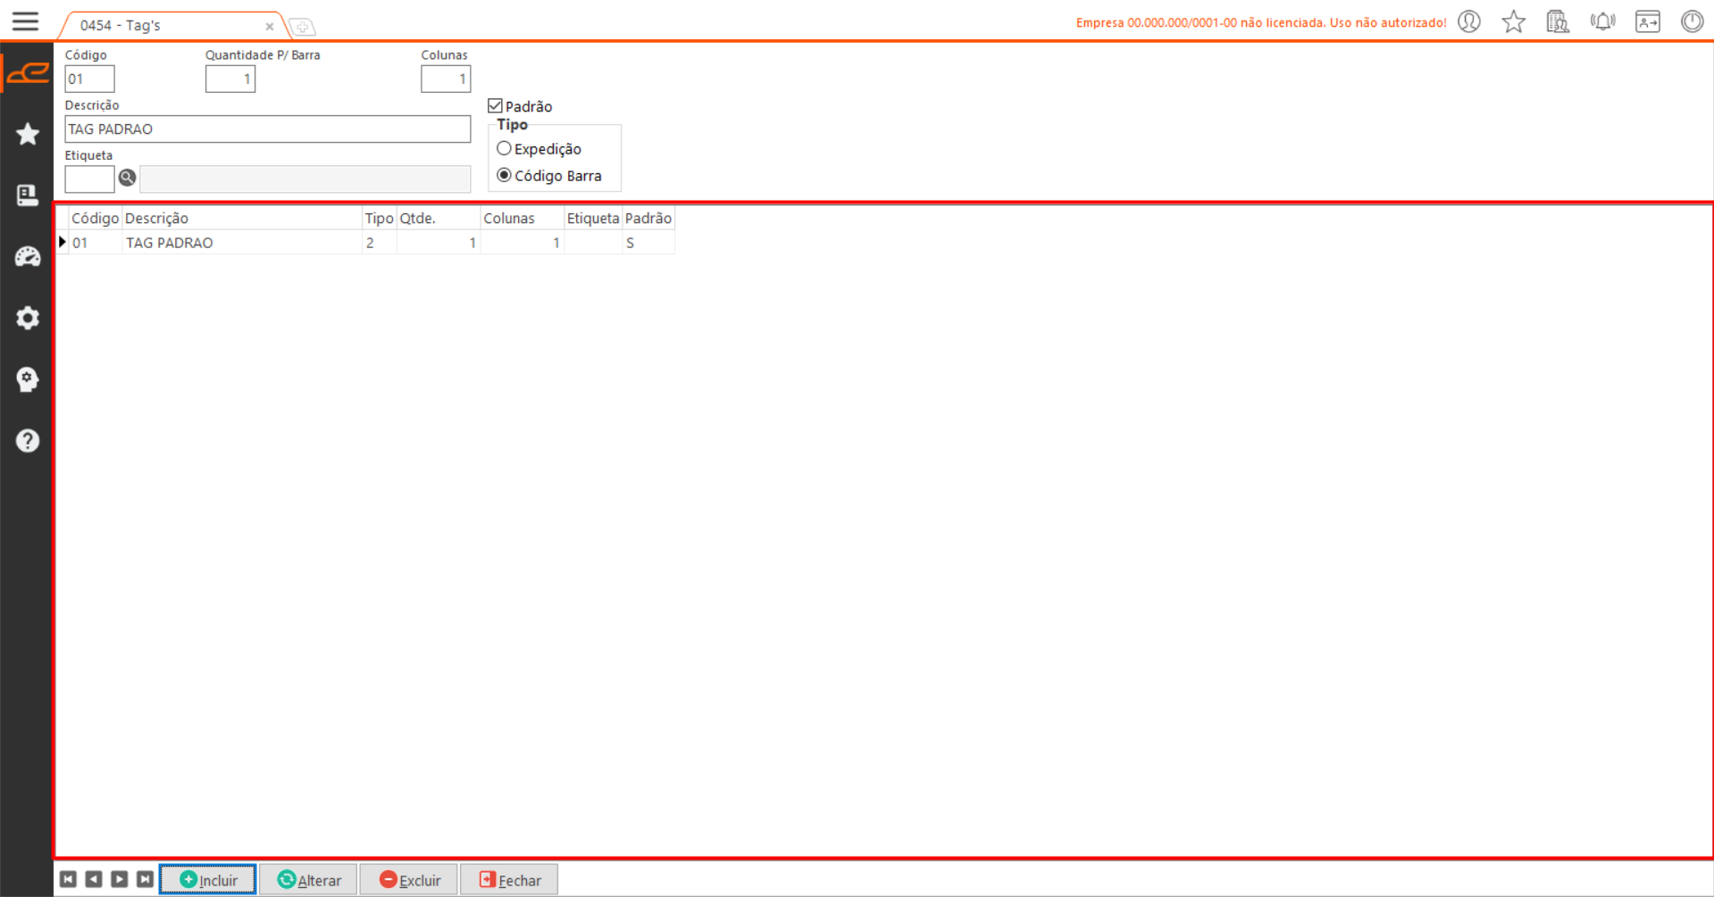The width and height of the screenshot is (1714, 897).
Task: Select the Código Barra radio option
Action: pyautogui.click(x=505, y=176)
